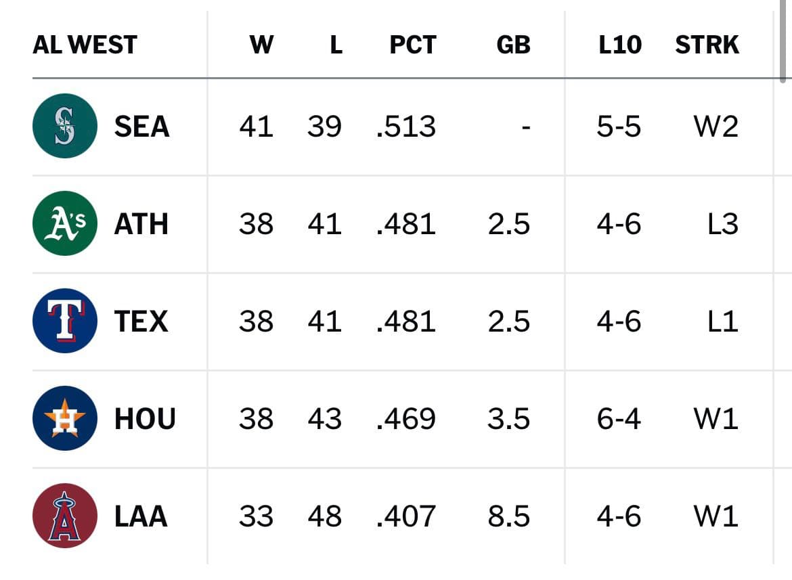Sort by GB column header
The image size is (792, 580).
(x=514, y=45)
